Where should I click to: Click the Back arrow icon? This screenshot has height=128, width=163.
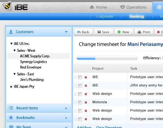click(79, 32)
